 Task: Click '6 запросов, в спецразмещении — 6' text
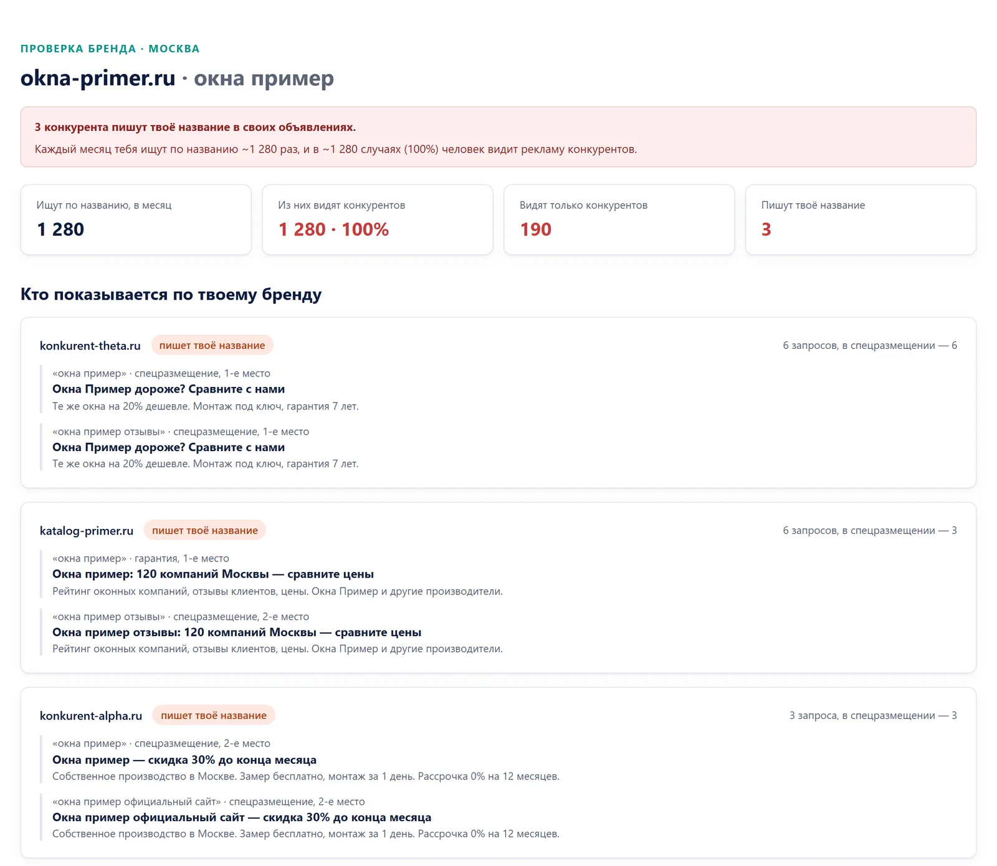(870, 345)
